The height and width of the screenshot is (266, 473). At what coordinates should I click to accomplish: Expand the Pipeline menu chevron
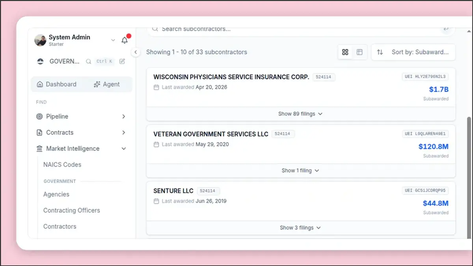click(124, 117)
